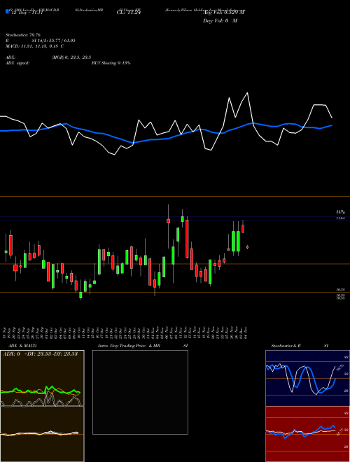
Task: Click the 'MACD: 11.31, 11.13, 0.18 C' line
Action: (x=34, y=46)
